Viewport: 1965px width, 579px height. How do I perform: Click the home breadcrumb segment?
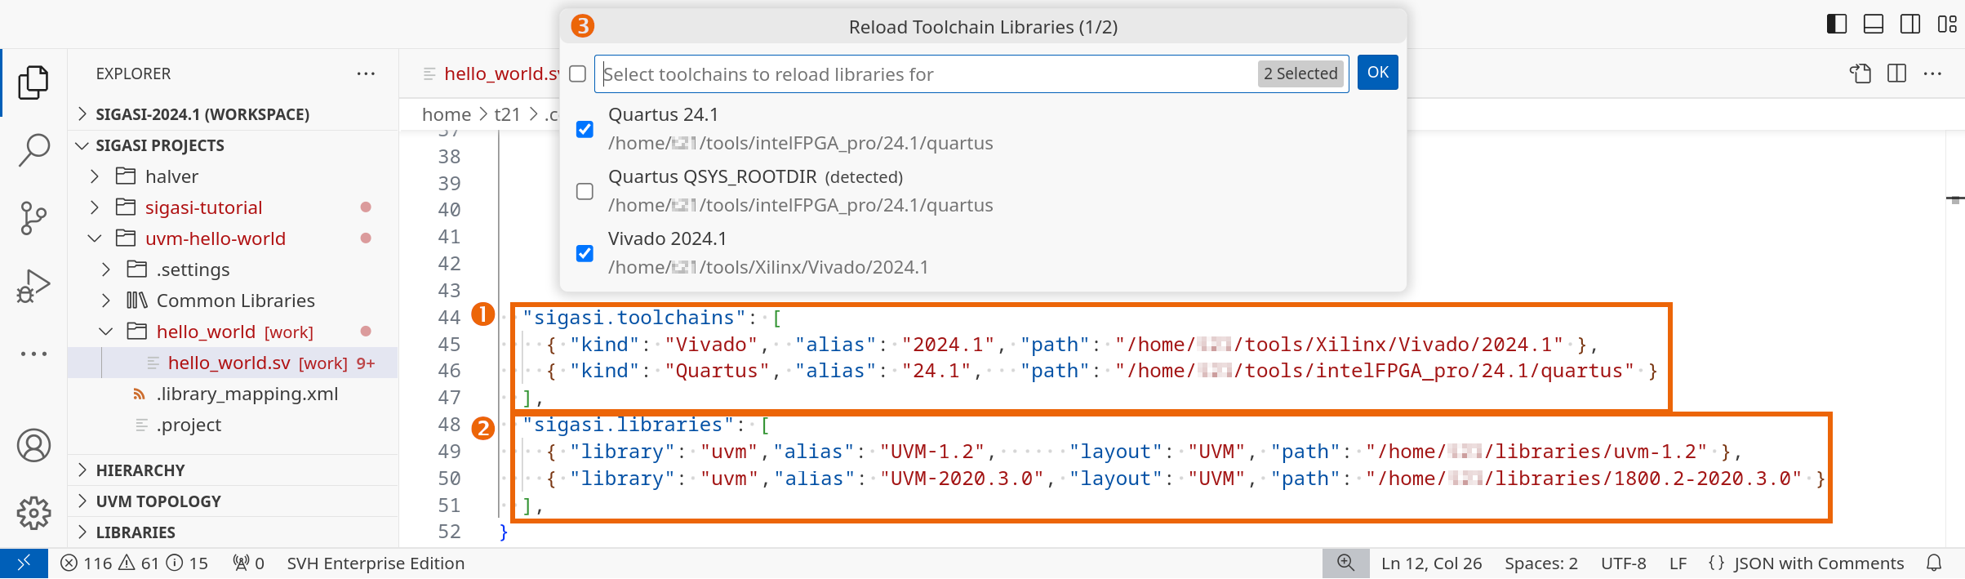[447, 114]
